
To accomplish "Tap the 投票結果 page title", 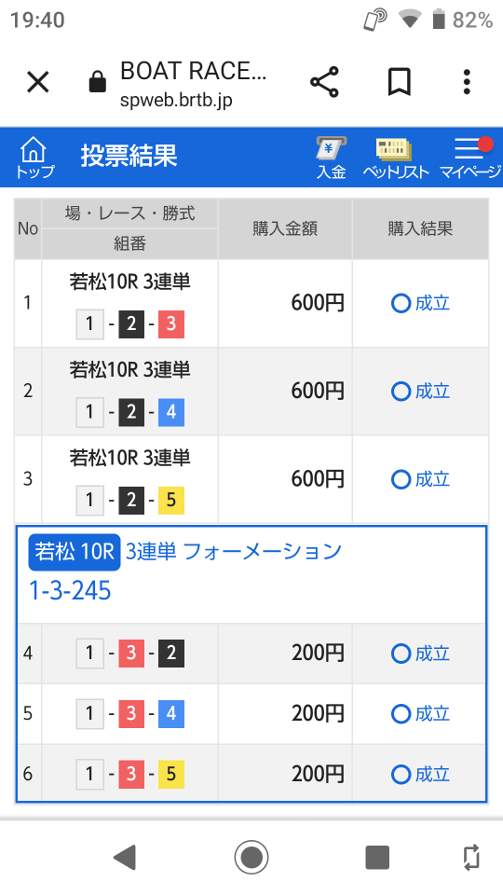I will tap(129, 156).
